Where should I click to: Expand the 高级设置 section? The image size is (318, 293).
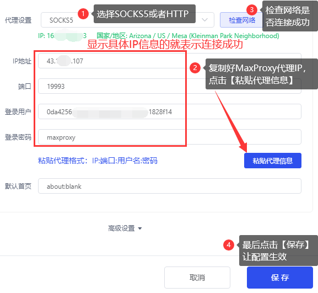(x=125, y=228)
